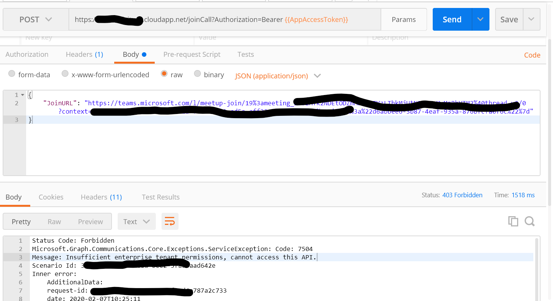Click Send to submit the request

point(452,19)
